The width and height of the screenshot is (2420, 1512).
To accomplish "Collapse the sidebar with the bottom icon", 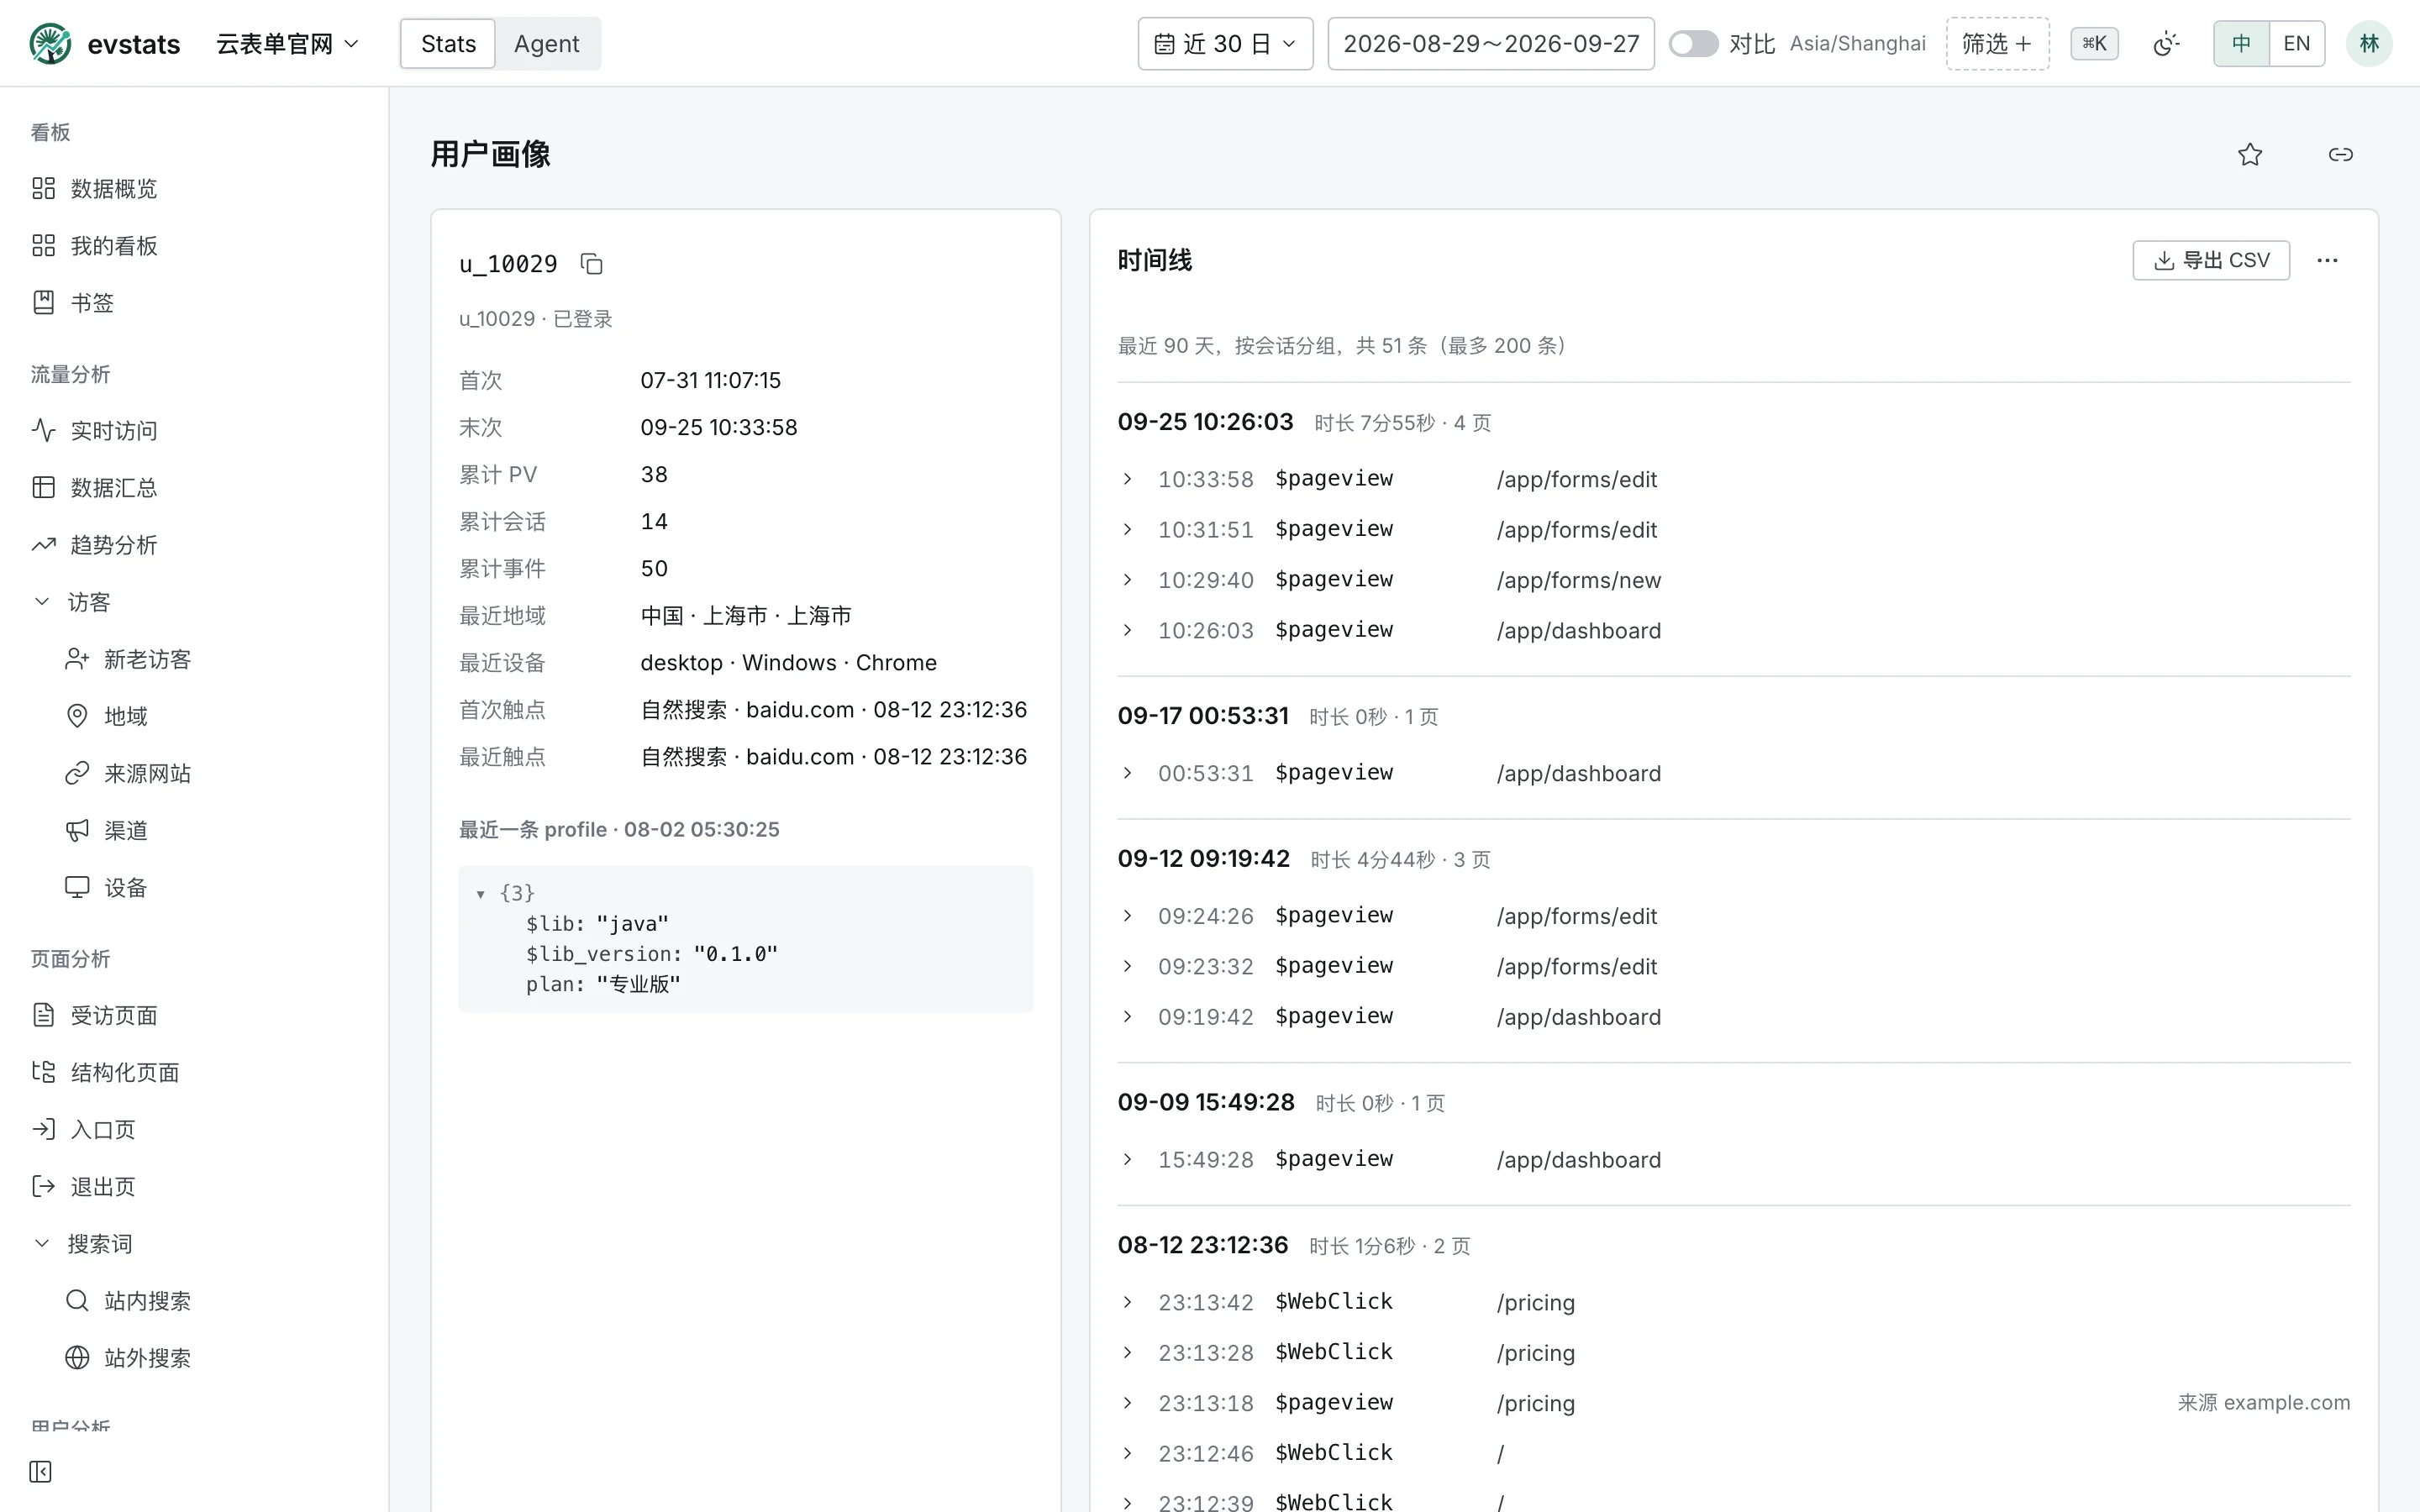I will tap(41, 1471).
